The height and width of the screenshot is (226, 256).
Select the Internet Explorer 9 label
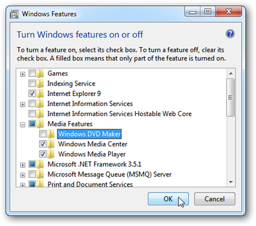(x=74, y=94)
